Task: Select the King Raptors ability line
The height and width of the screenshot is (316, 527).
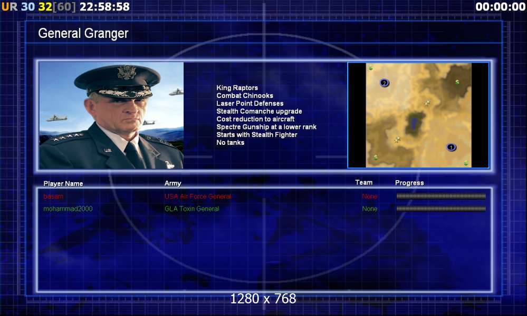Action: [237, 87]
